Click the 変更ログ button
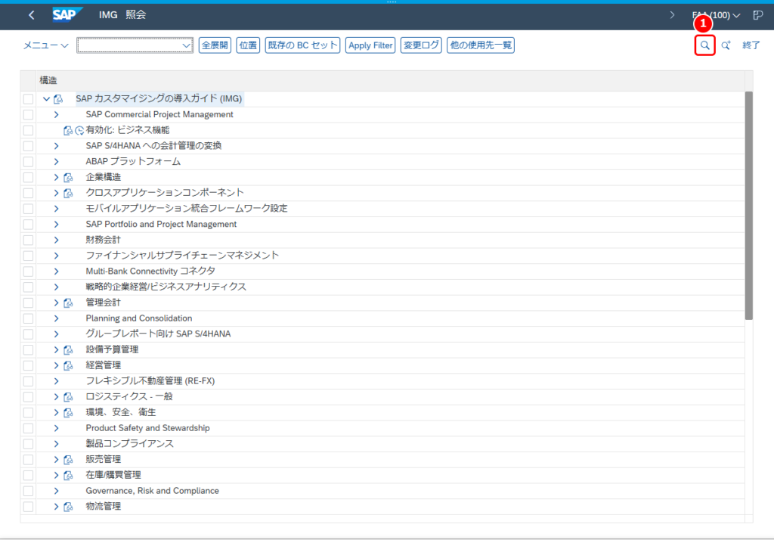774x540 pixels. 421,45
